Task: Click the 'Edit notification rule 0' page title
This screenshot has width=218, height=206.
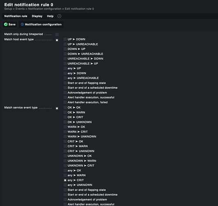Action: [29, 5]
